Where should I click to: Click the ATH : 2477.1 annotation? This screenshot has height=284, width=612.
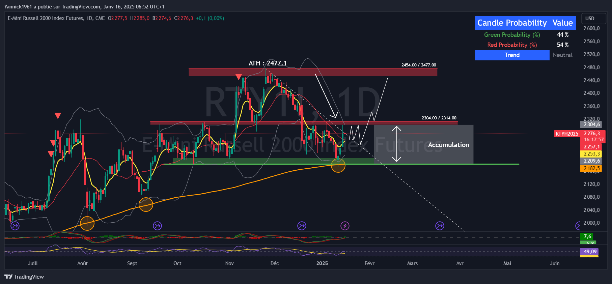point(268,63)
